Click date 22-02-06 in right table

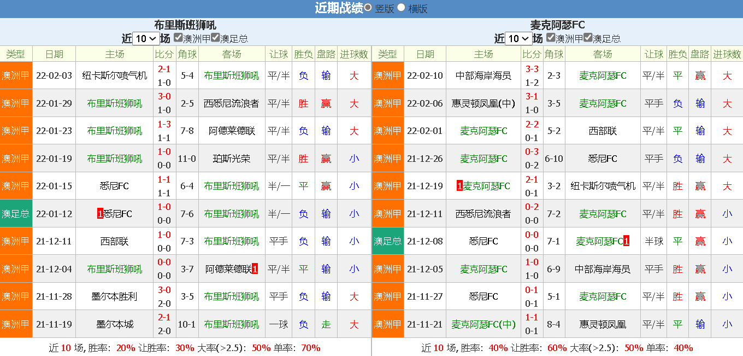pos(425,103)
